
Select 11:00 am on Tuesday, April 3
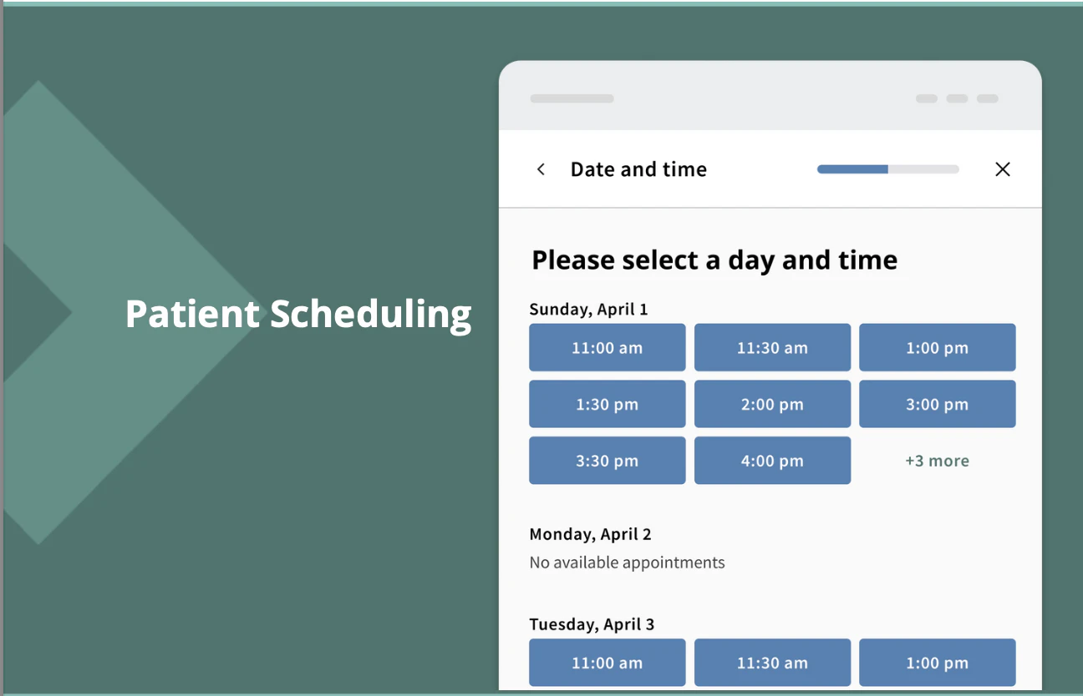(607, 663)
